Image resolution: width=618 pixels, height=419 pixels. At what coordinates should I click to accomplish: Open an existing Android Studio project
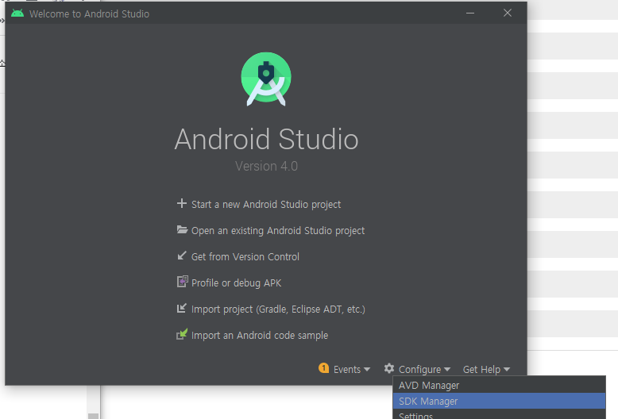coord(278,231)
